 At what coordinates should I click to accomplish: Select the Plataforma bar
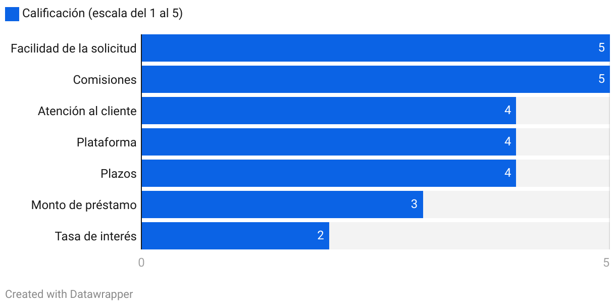pyautogui.click(x=329, y=142)
